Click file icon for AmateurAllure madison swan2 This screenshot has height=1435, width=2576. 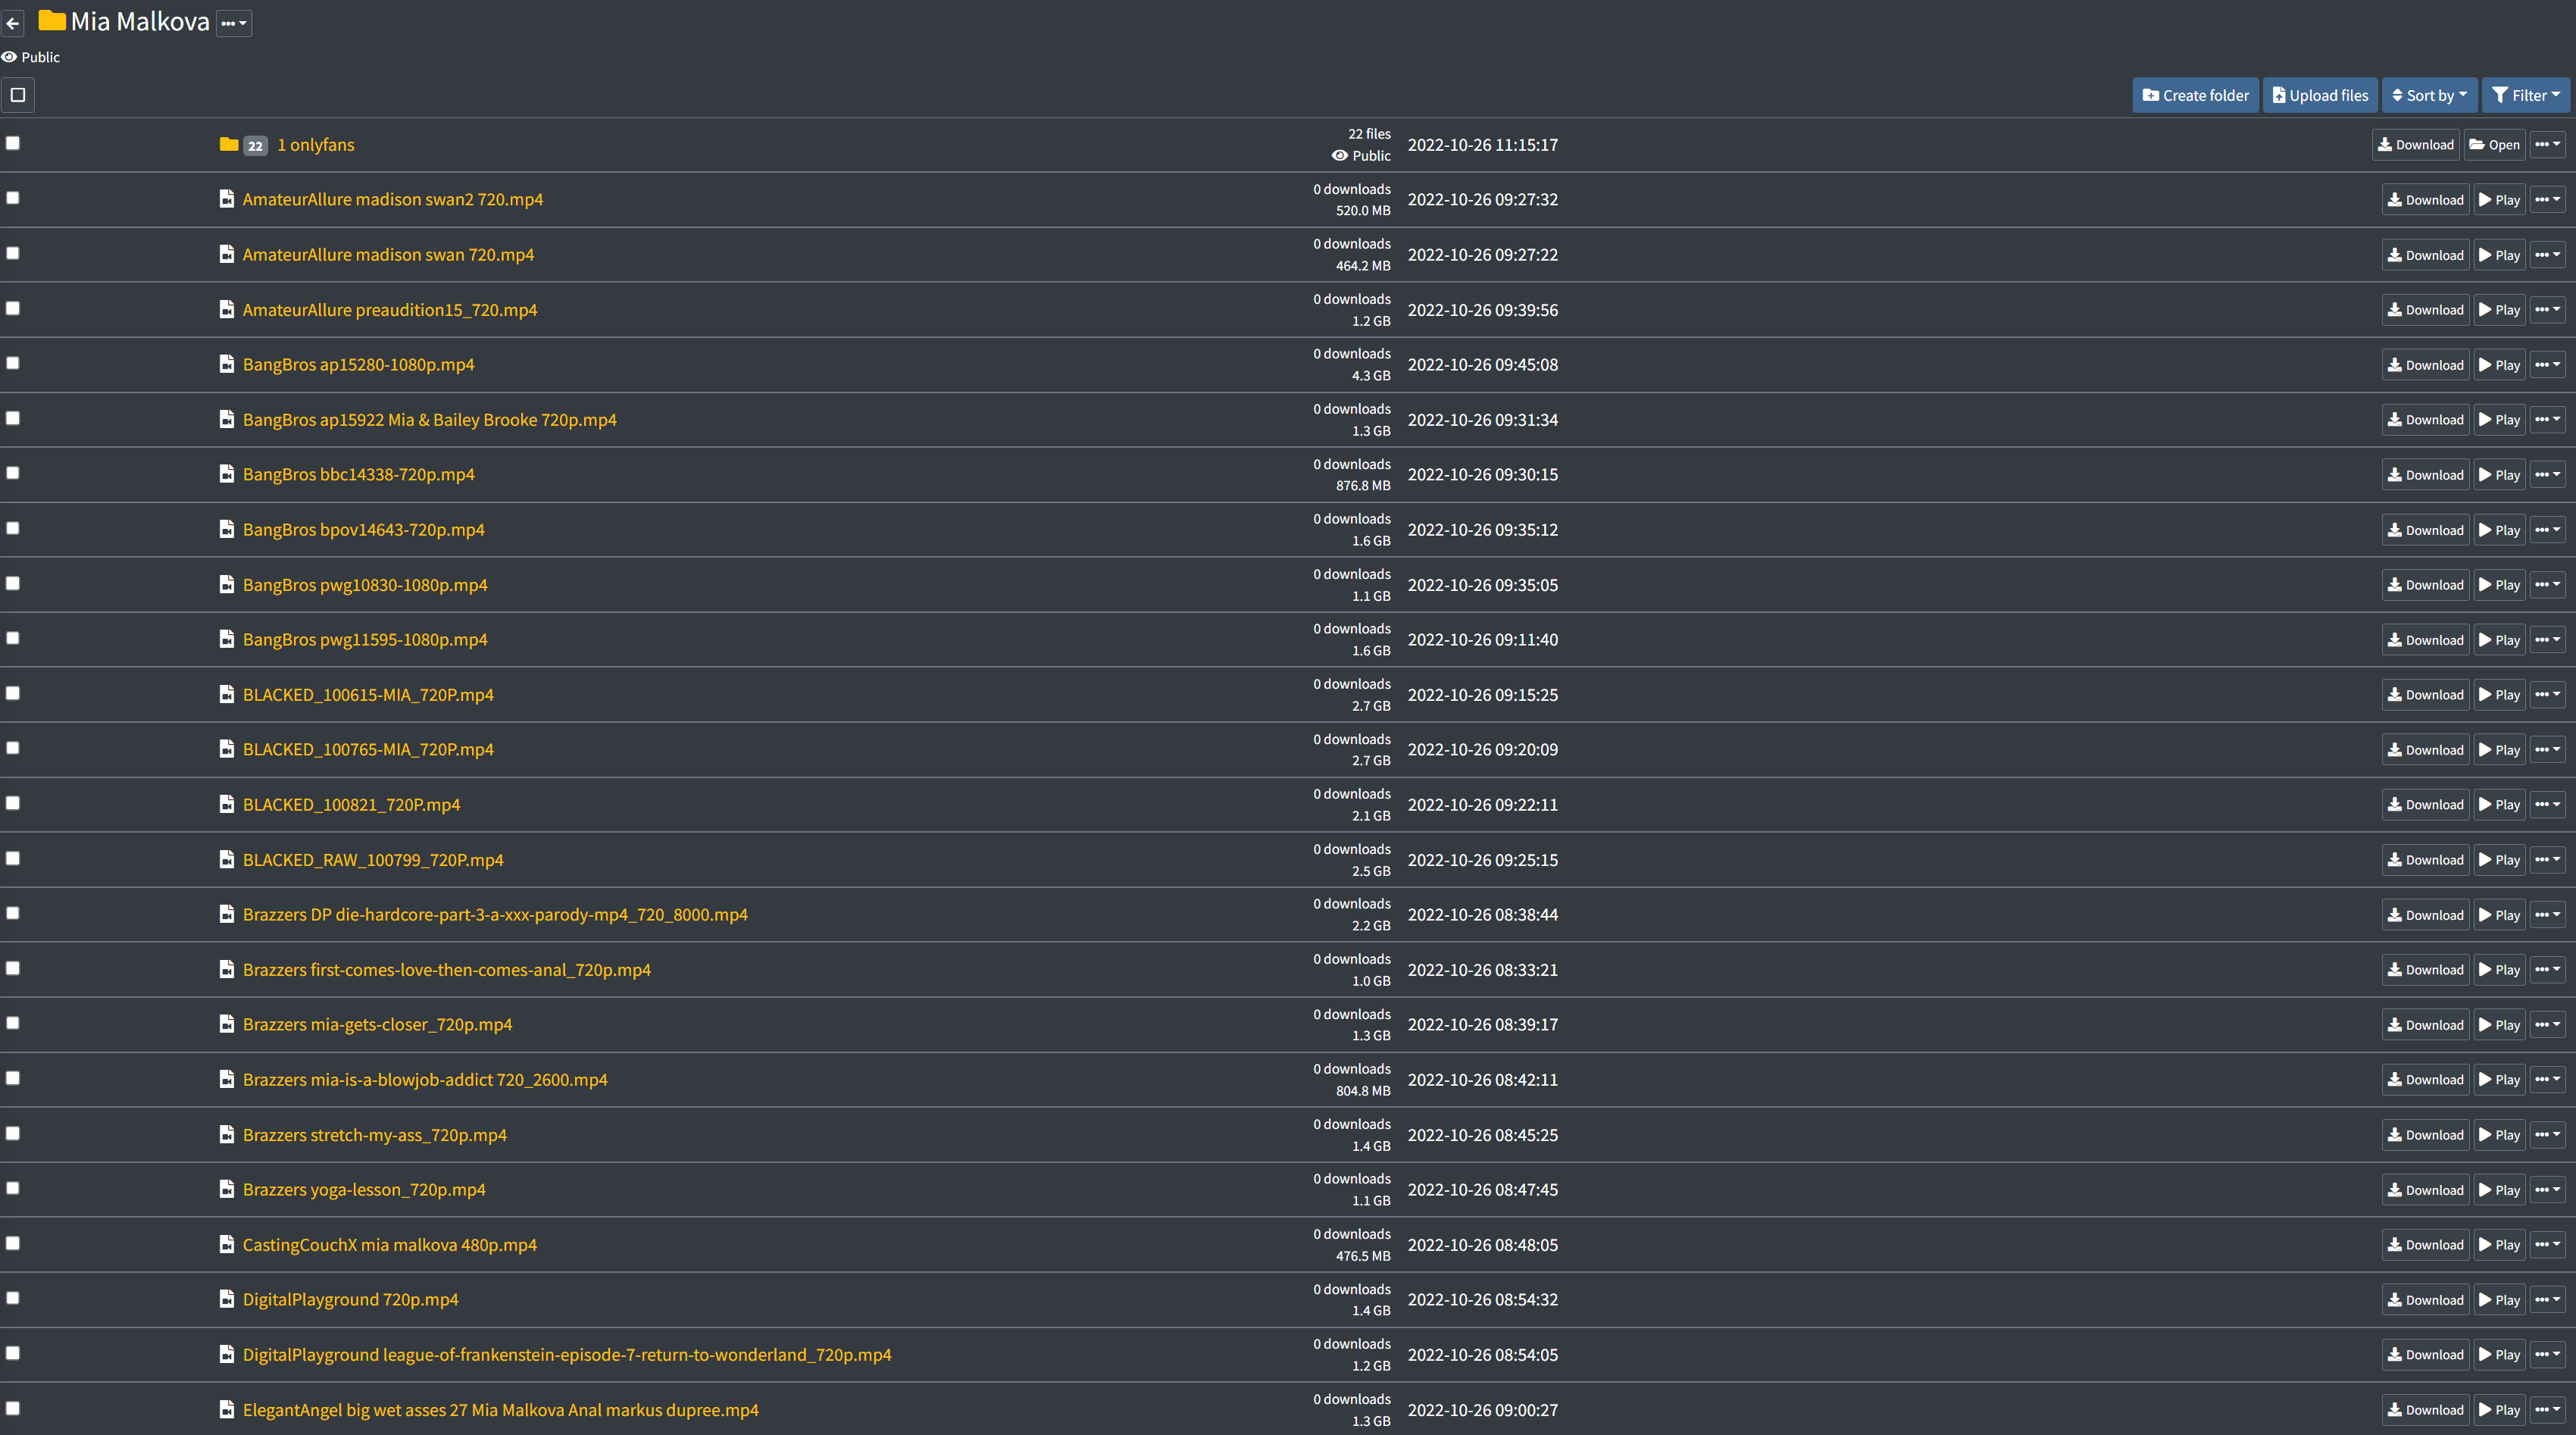click(227, 199)
